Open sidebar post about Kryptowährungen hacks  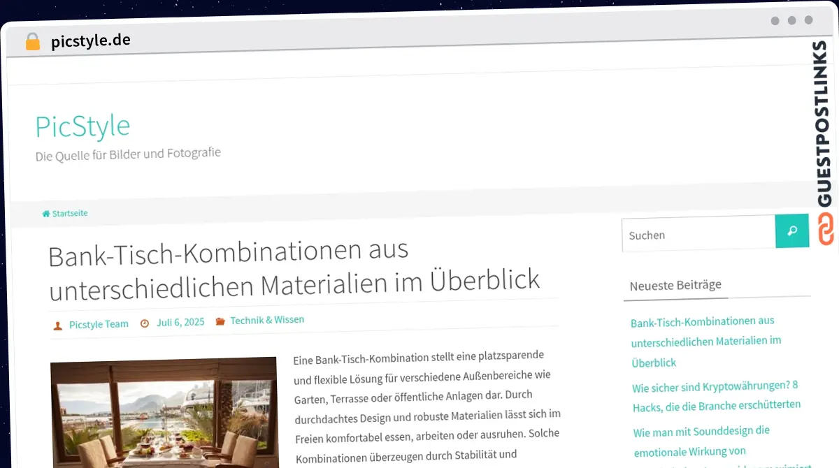click(x=716, y=396)
